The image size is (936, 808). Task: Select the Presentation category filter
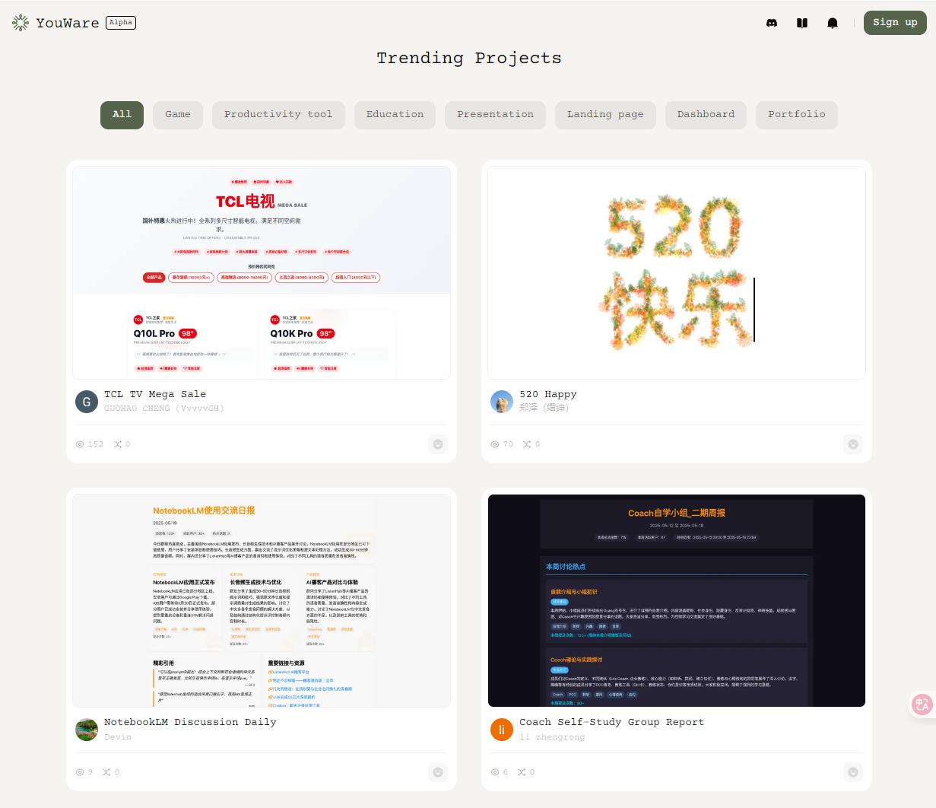(495, 115)
